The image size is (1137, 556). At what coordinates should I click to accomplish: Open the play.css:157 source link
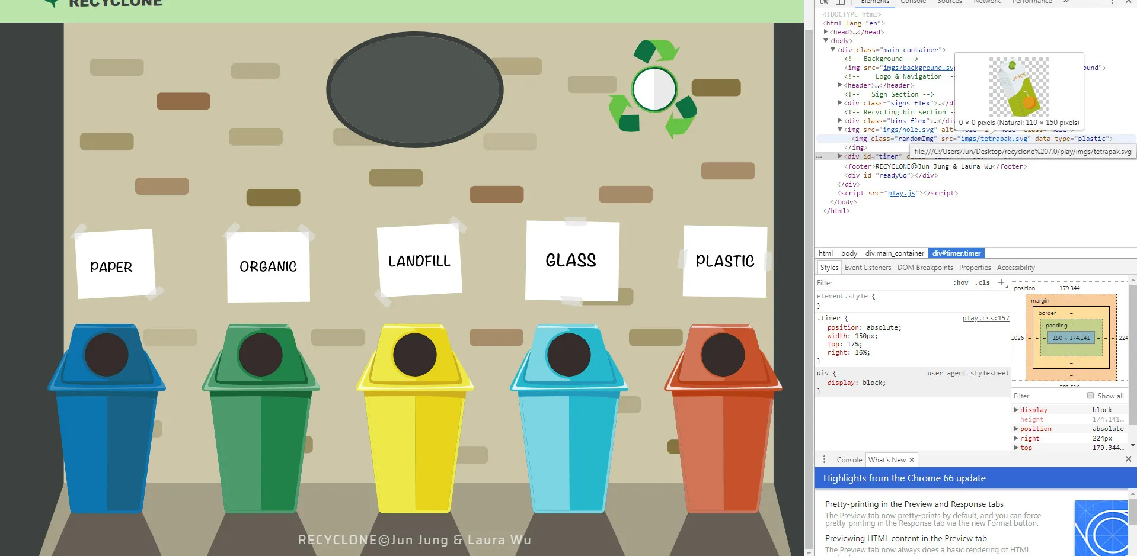986,318
